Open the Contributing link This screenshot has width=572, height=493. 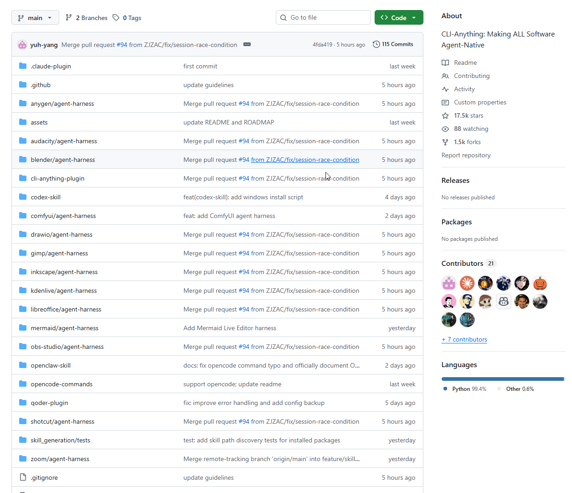click(472, 76)
